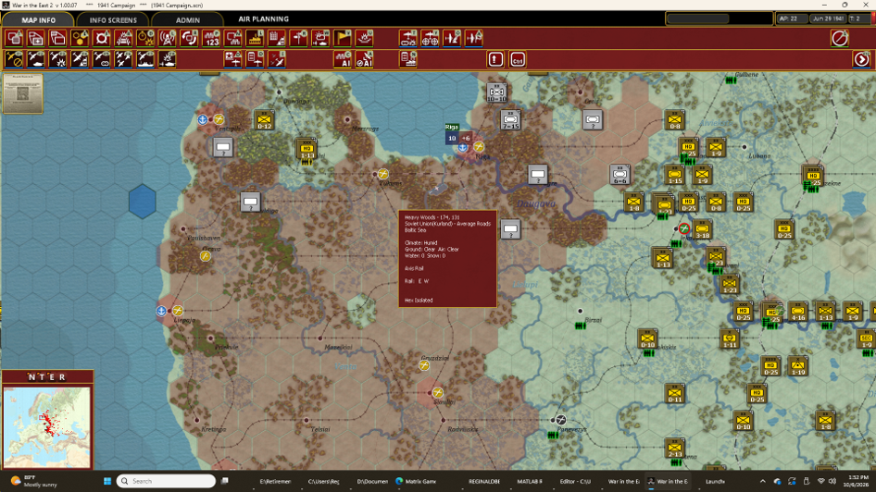Click the AP: 22 indicator
Image resolution: width=876 pixels, height=492 pixels.
click(793, 18)
